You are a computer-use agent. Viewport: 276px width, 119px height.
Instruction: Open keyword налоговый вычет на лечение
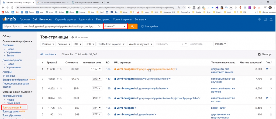222,90
